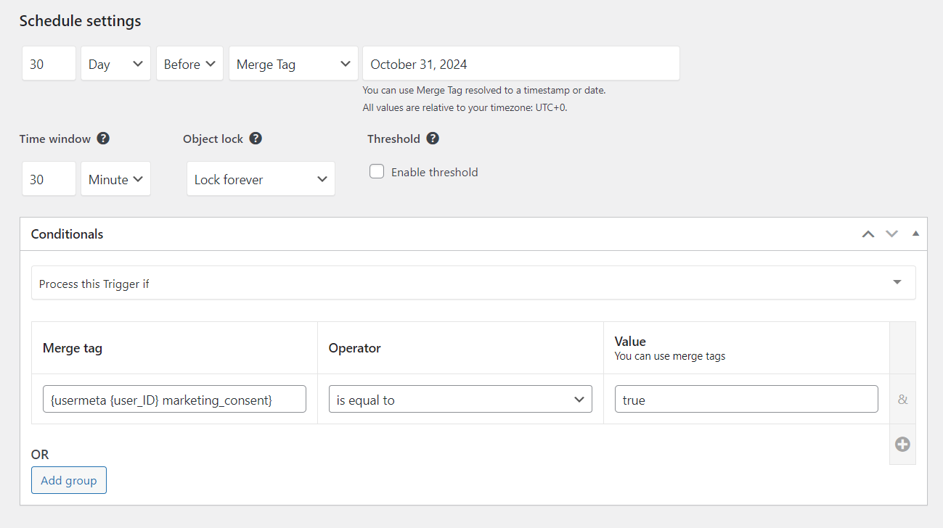Click the Conditionals panel title
The image size is (943, 528).
pos(67,234)
